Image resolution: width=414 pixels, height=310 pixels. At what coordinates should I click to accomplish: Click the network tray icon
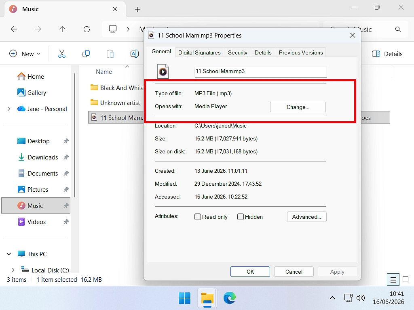click(348, 298)
